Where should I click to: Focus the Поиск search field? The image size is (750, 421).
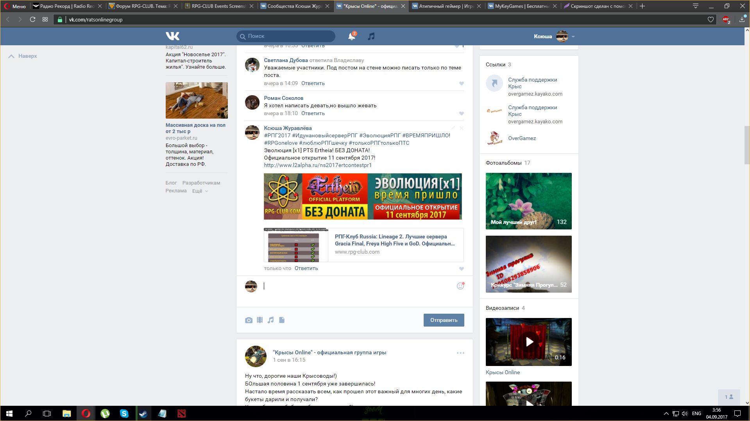click(286, 36)
